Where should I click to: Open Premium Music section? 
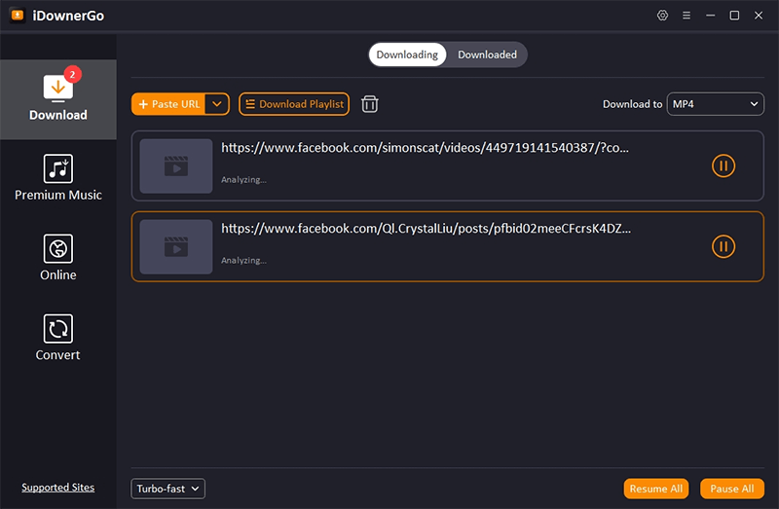click(x=58, y=178)
